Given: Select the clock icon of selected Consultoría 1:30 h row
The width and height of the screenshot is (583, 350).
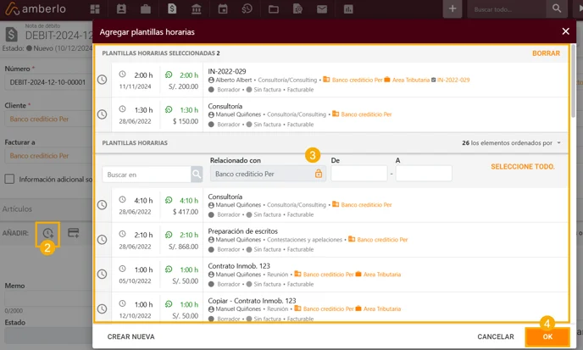Looking at the screenshot, I should [102, 114].
